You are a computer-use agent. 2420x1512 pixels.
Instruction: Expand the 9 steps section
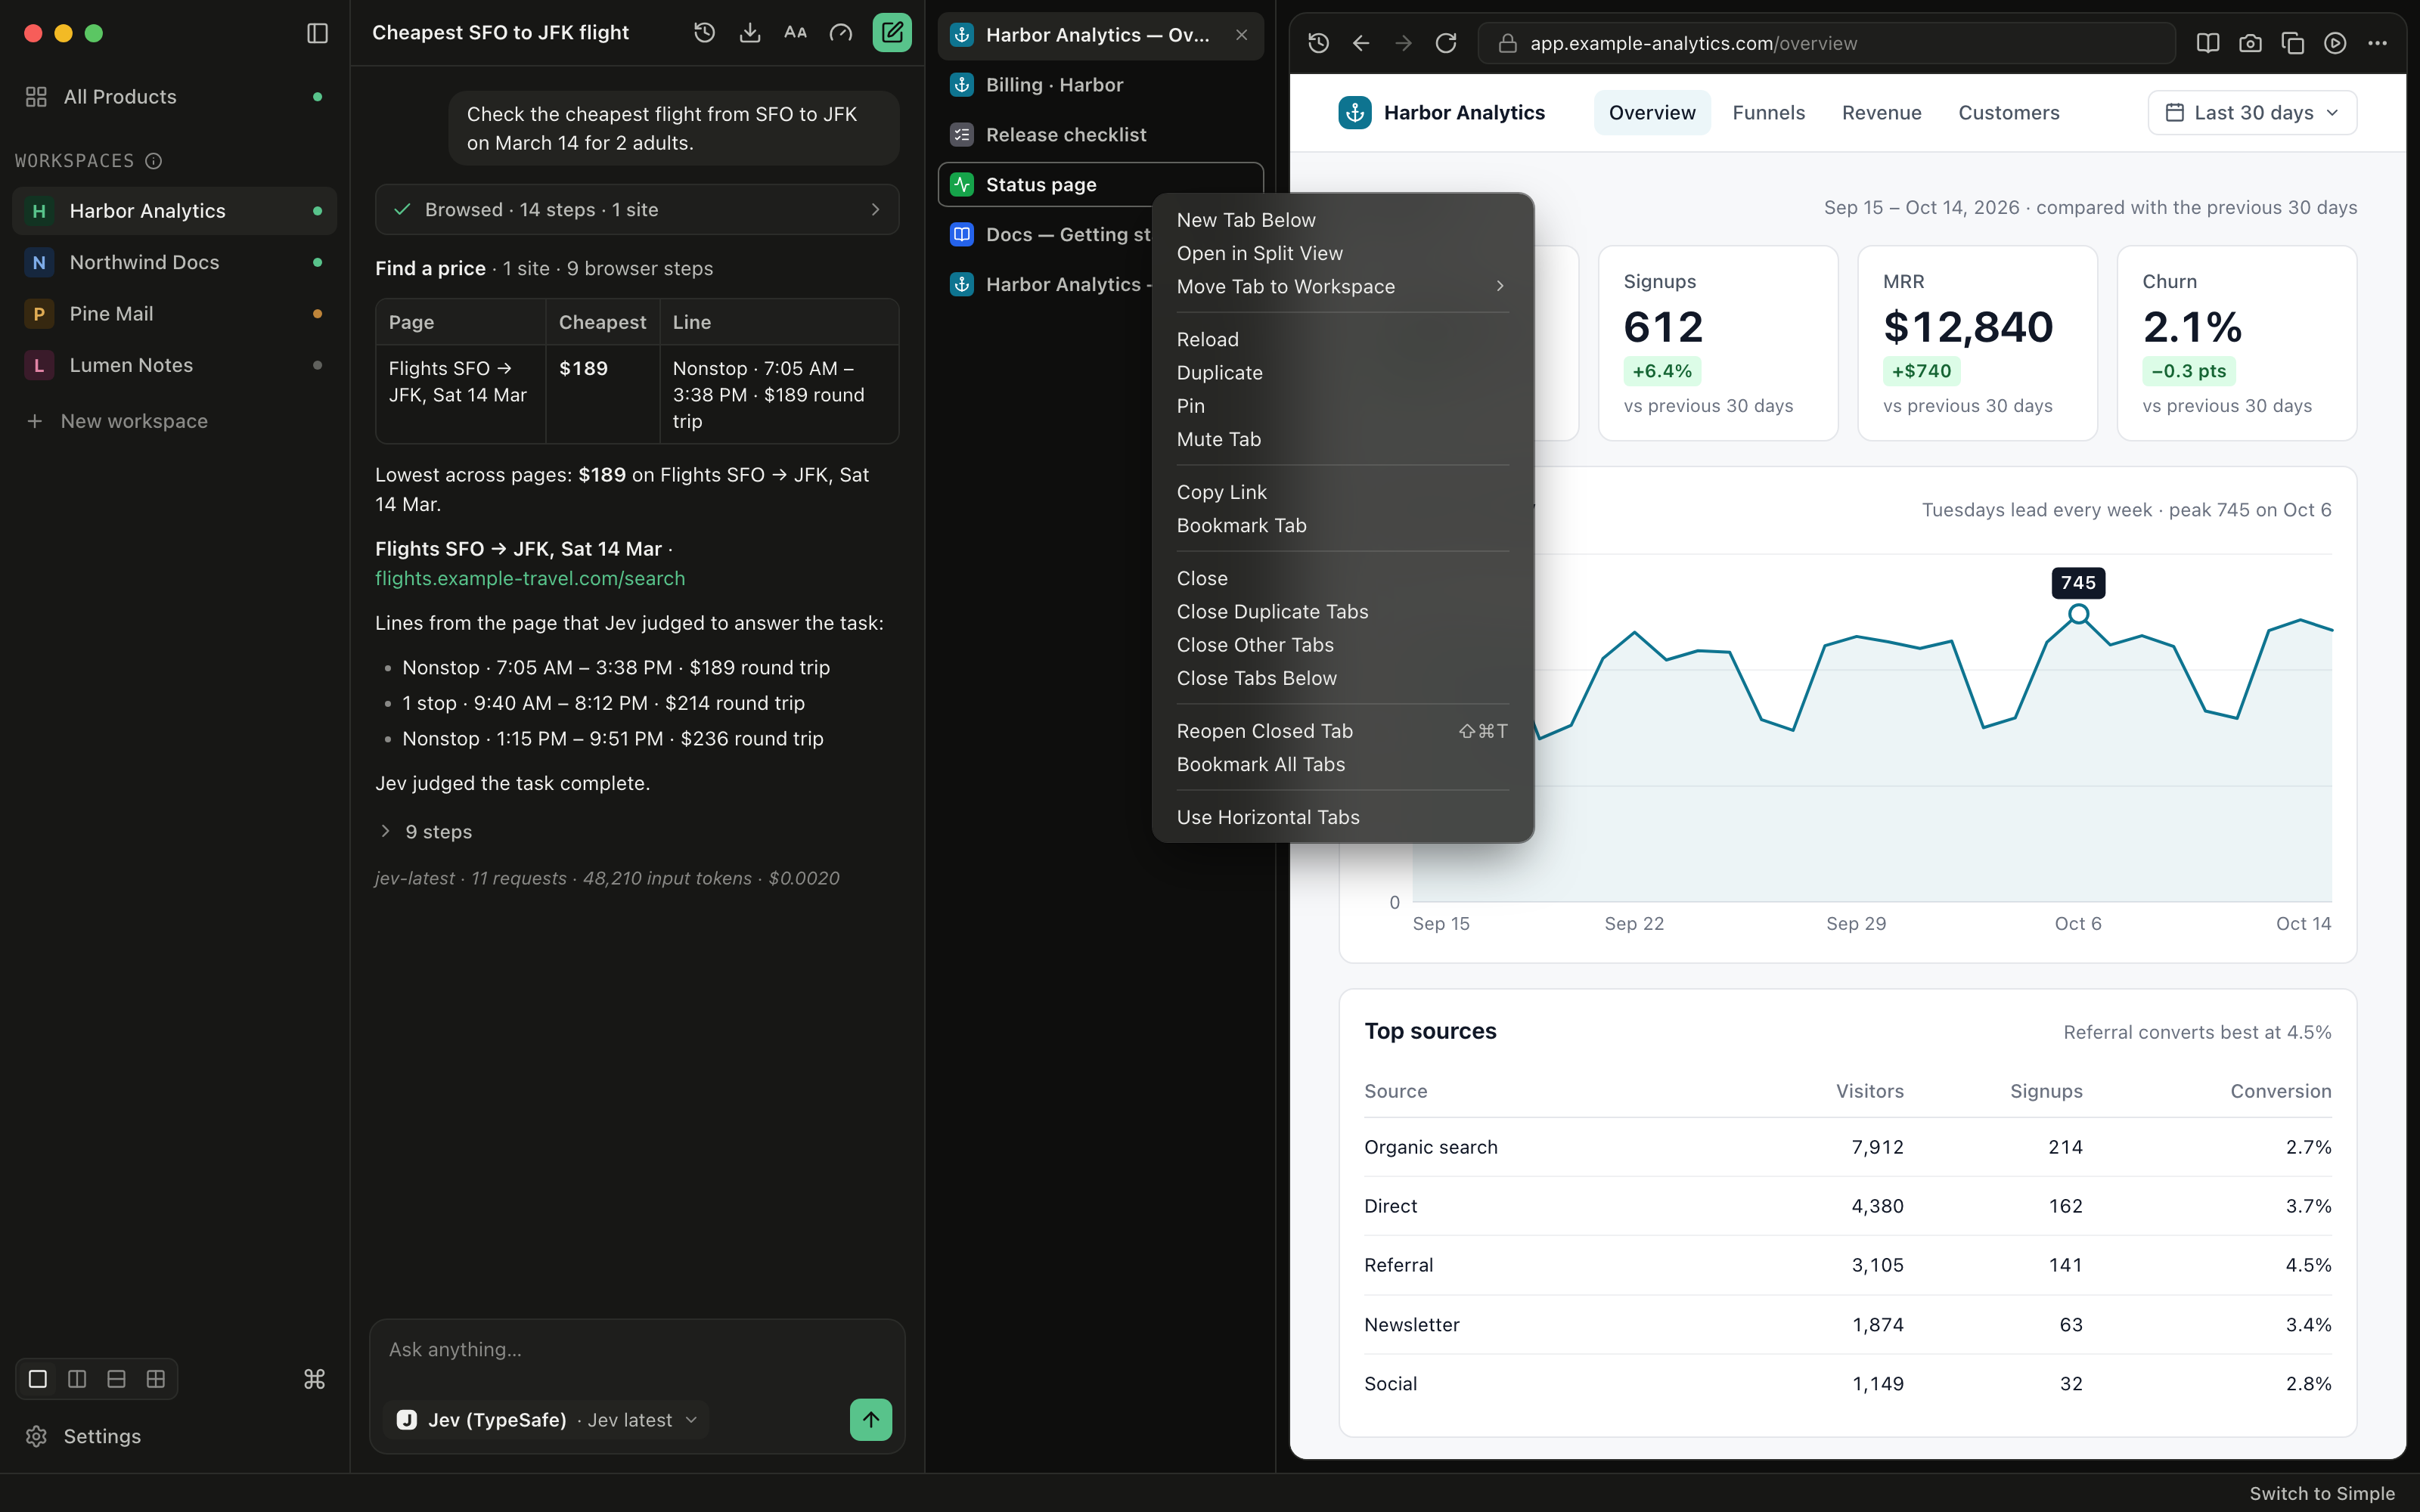coord(426,831)
